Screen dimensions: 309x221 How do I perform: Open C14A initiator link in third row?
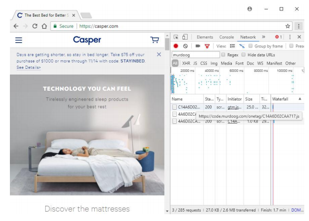coord(234,121)
